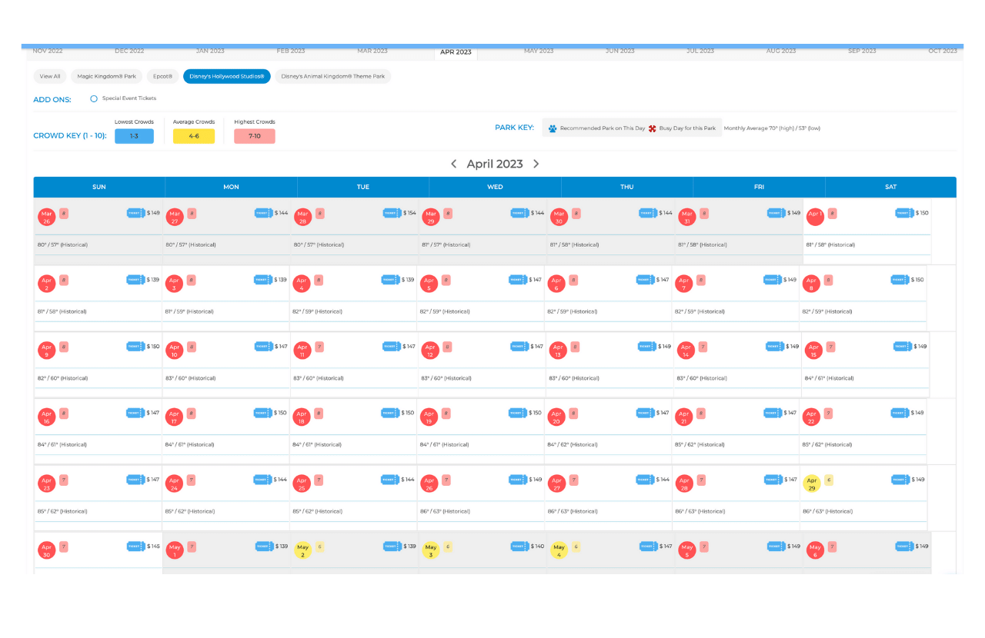Filter by Magic Kingdom Park
985x638 pixels.
(106, 76)
